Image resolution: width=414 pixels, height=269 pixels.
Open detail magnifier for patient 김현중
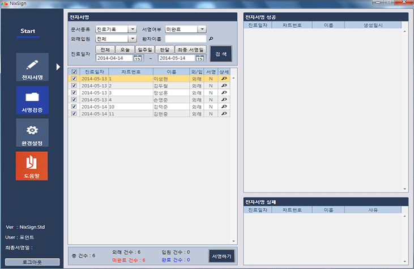point(224,113)
